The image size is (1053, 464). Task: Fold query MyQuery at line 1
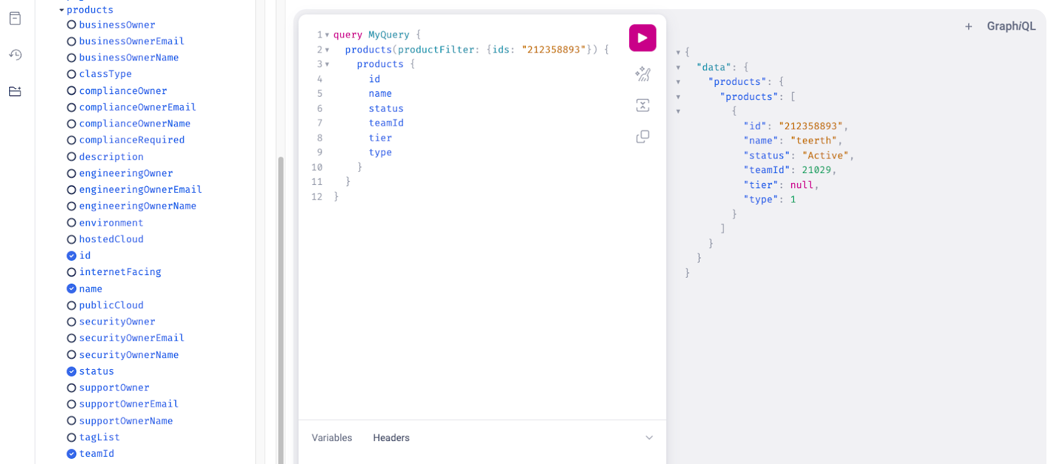327,35
